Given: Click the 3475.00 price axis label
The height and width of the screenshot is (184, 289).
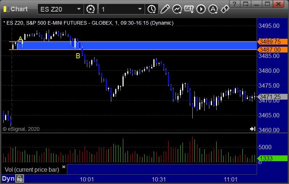Looking at the screenshot, I should (x=269, y=85).
